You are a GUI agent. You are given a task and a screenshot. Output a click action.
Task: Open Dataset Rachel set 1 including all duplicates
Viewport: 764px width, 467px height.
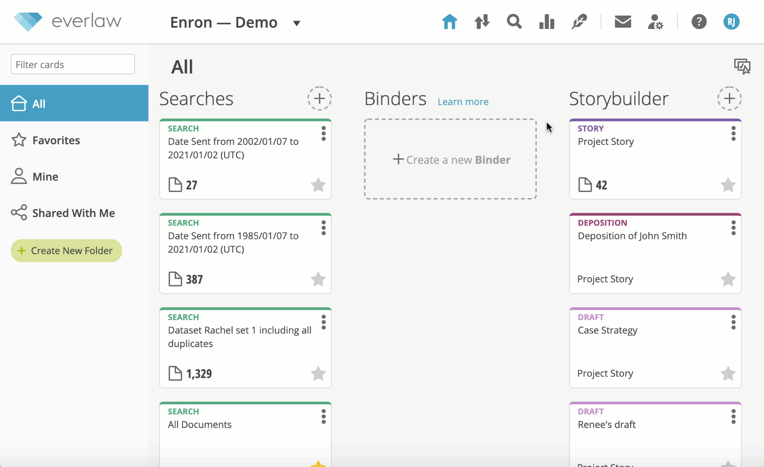pyautogui.click(x=240, y=337)
